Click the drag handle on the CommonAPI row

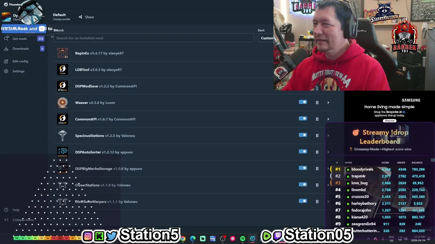pyautogui.click(x=317, y=119)
